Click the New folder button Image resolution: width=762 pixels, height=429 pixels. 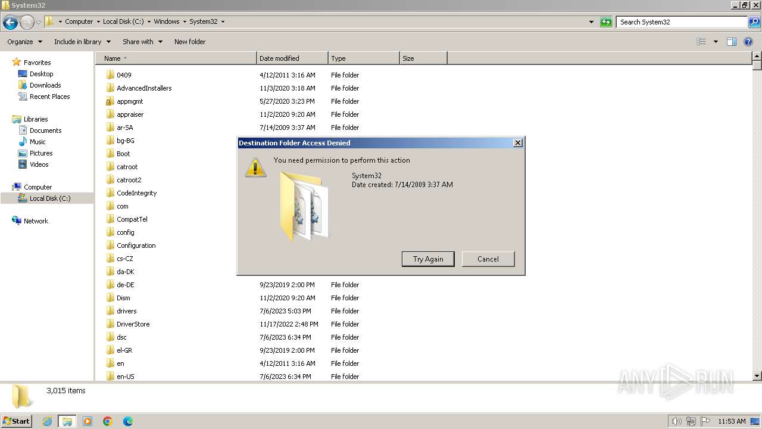190,42
